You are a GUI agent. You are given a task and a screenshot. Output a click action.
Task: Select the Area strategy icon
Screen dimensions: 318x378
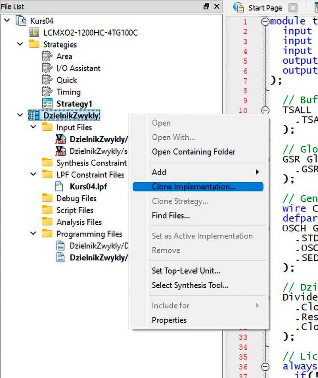pos(47,56)
